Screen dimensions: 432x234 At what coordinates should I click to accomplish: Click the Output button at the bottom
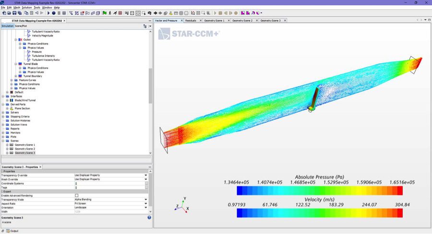tap(12, 231)
